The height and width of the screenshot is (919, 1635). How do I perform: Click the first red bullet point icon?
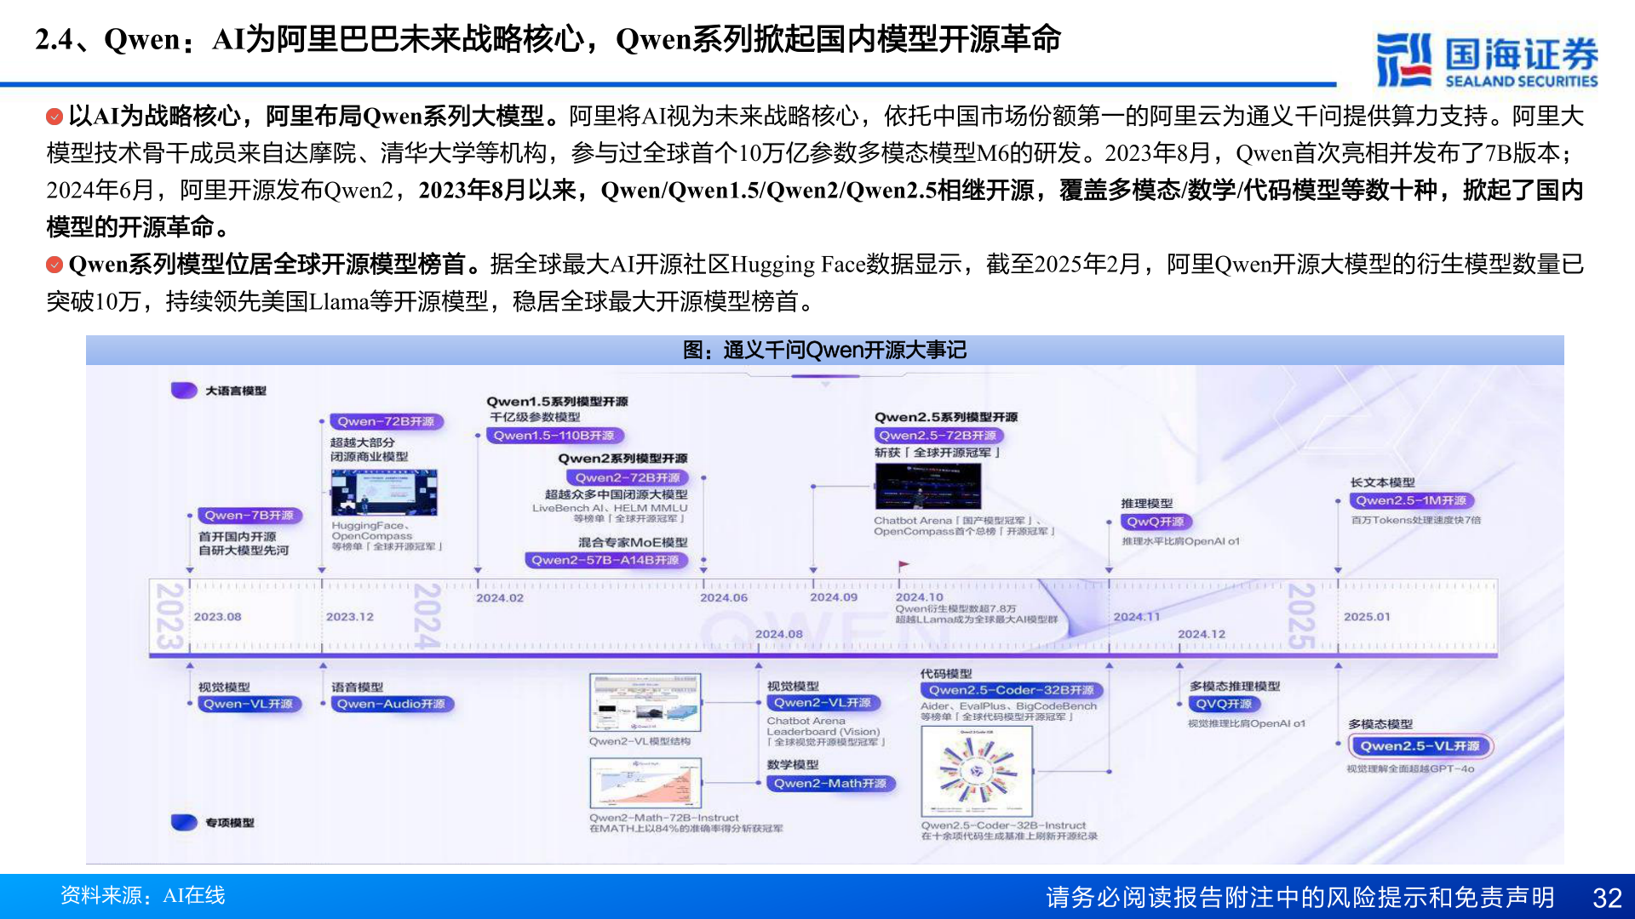click(54, 116)
